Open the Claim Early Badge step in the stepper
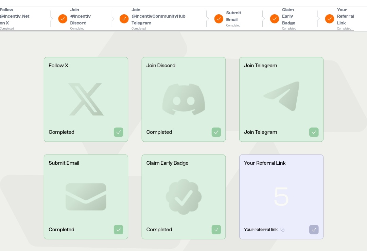The height and width of the screenshot is (251, 367). point(288,16)
